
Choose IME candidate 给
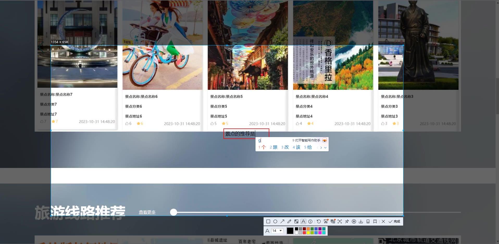[x=308, y=147]
